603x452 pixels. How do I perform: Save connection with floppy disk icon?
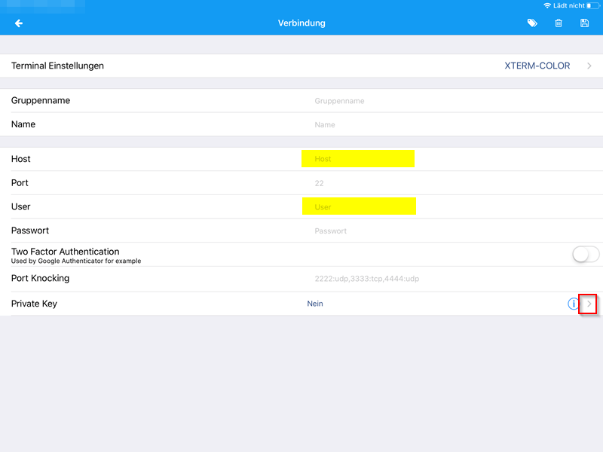pos(585,23)
